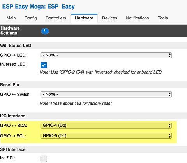Viewport: 187px width, 163px height.
Task: Click the Hardware Settings heading
Action: 10,31
